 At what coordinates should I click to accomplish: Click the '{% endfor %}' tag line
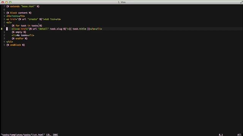coord(19,39)
